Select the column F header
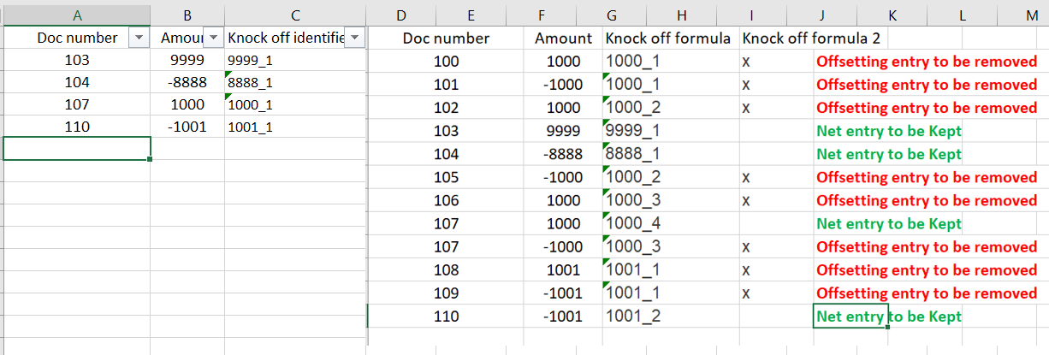1049x355 pixels. (x=563, y=14)
